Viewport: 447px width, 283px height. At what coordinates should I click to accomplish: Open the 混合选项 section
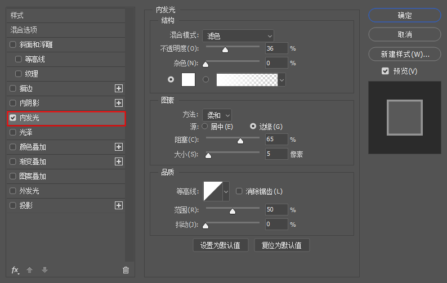(x=66, y=30)
